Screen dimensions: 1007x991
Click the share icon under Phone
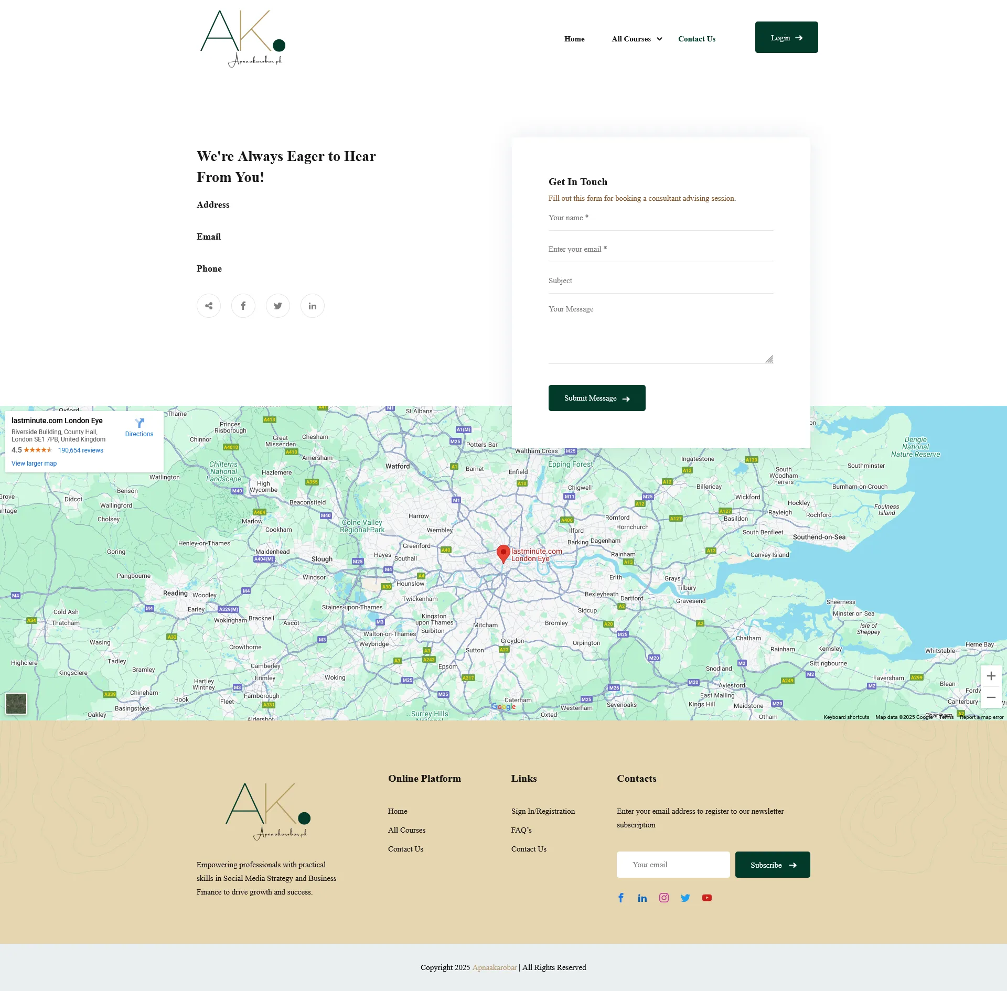[209, 306]
